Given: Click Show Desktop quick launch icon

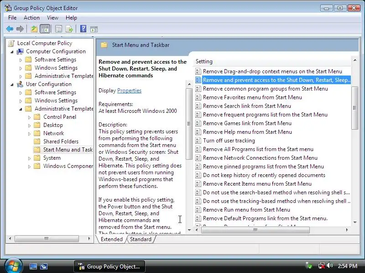Looking at the screenshot, I should pos(33,266).
